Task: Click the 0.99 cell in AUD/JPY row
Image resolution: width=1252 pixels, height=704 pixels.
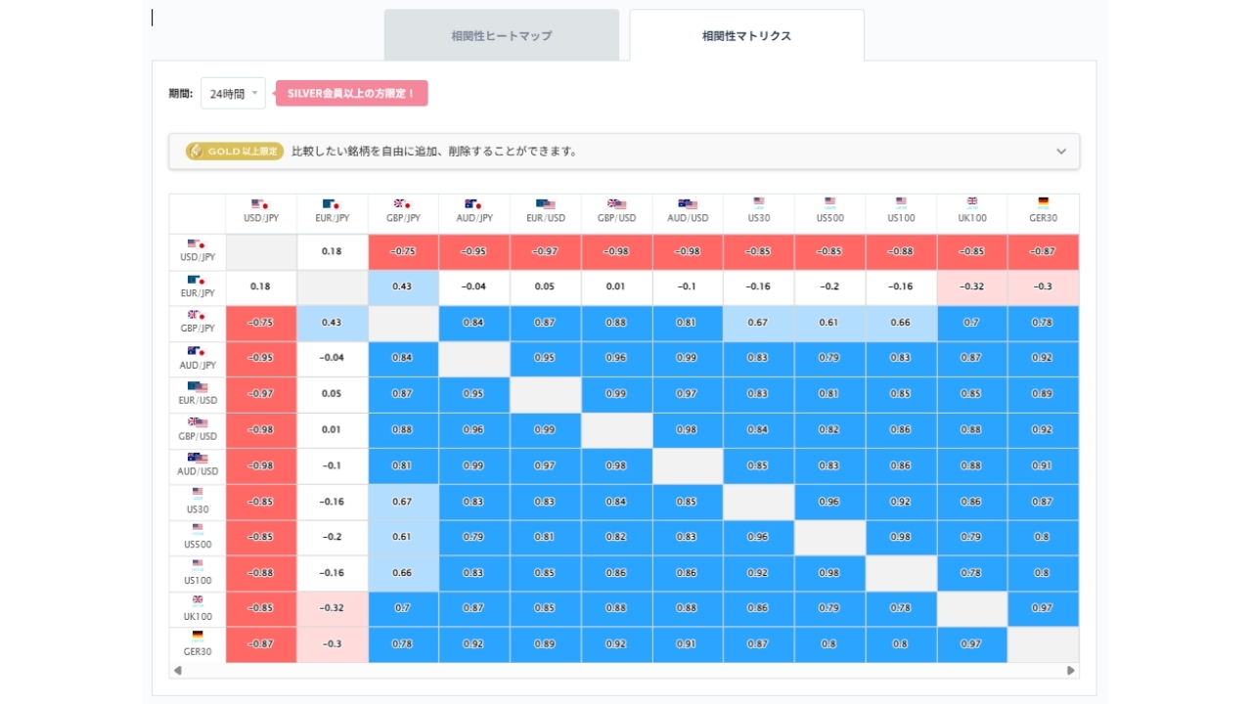Action: (x=688, y=358)
